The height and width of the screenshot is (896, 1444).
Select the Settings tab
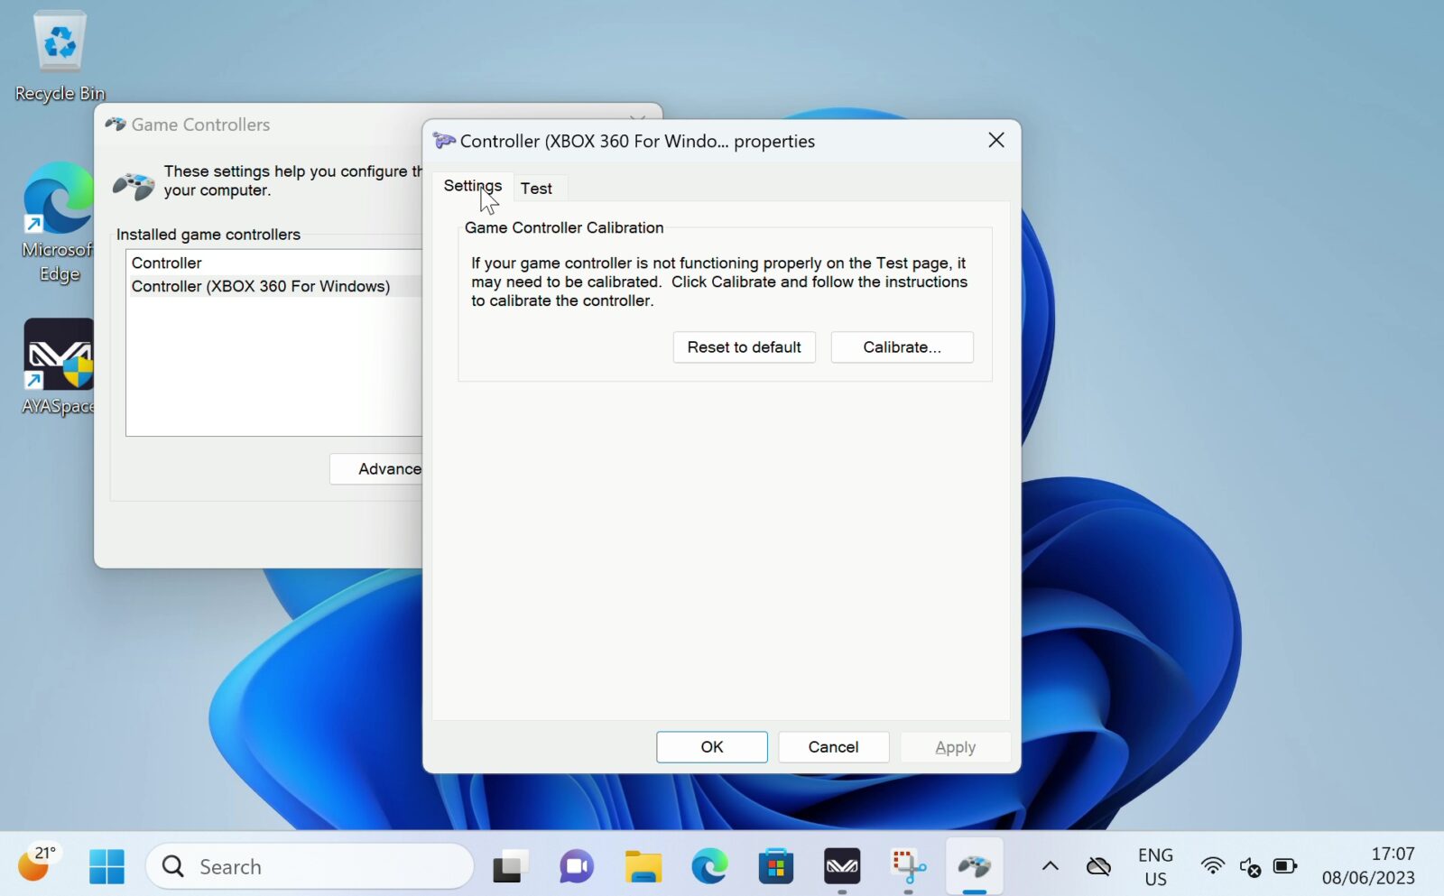click(473, 185)
